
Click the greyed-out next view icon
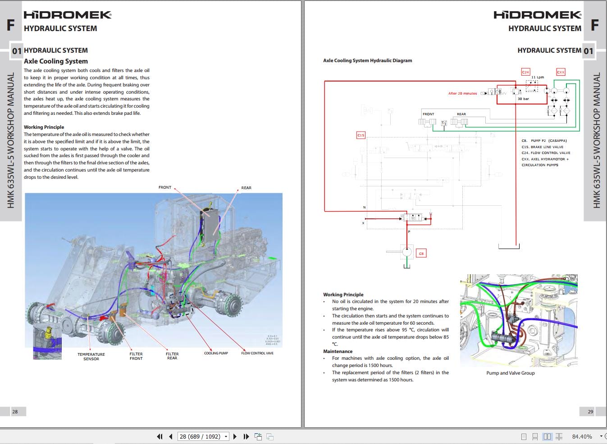coord(270,436)
